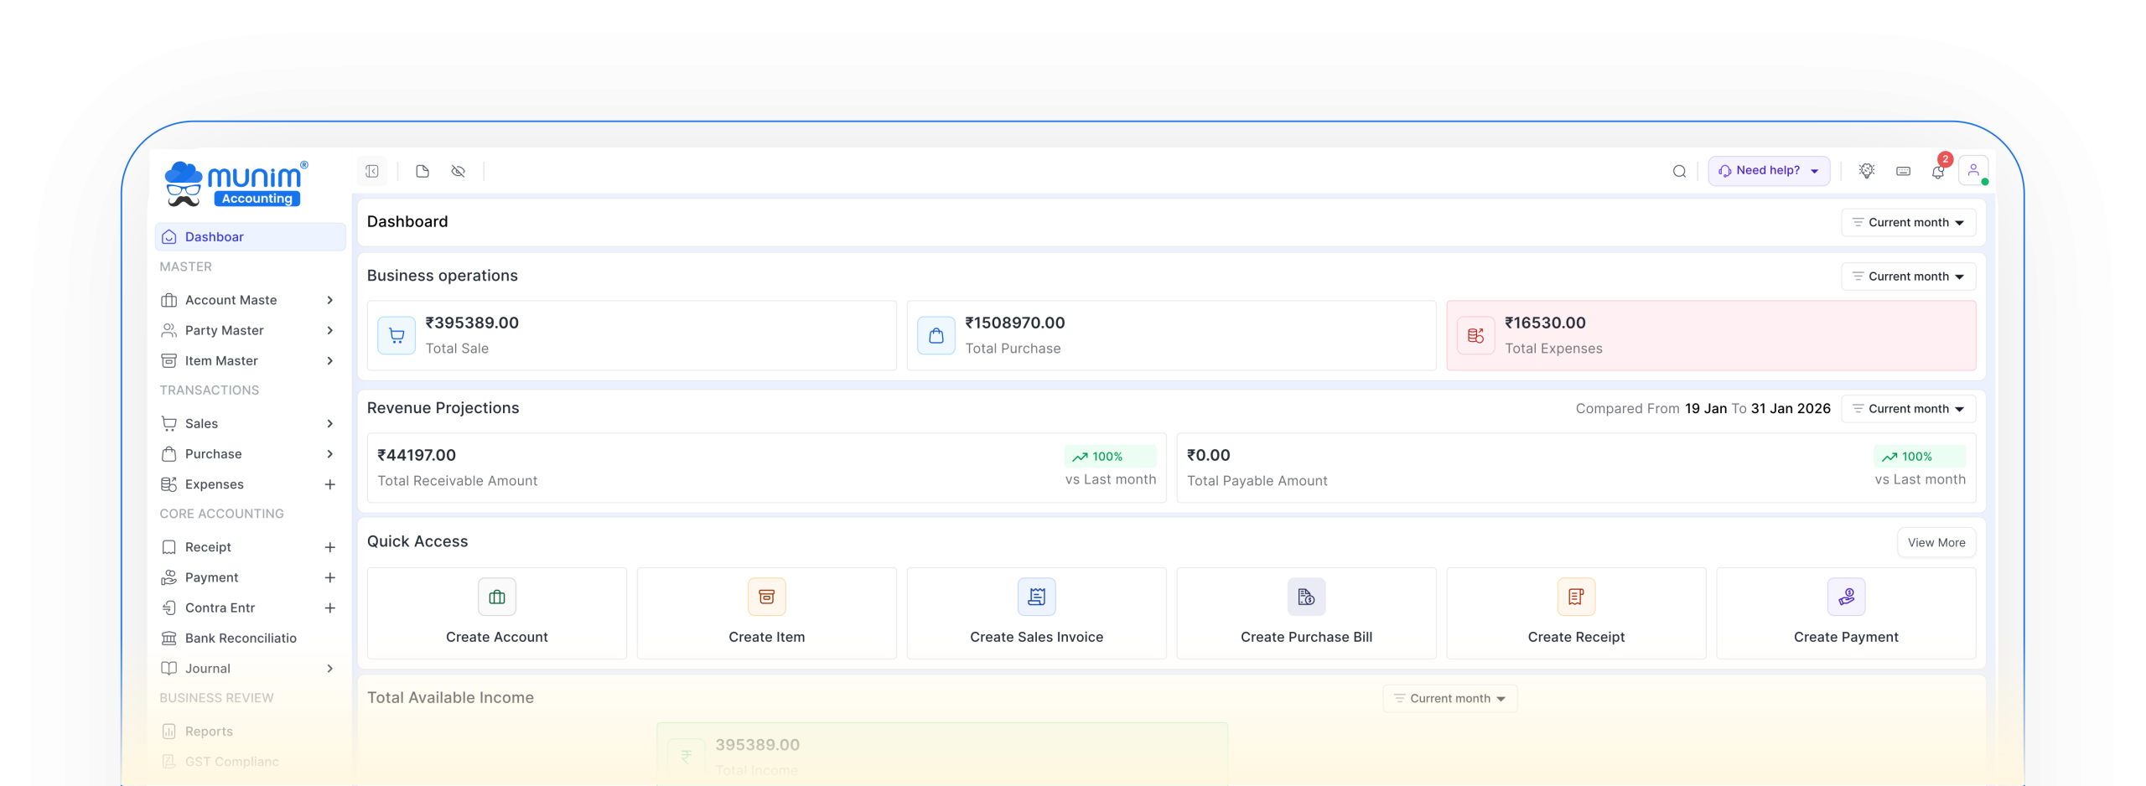Click the Party Master people icon
Screen dimensions: 2146x786
tap(168, 330)
